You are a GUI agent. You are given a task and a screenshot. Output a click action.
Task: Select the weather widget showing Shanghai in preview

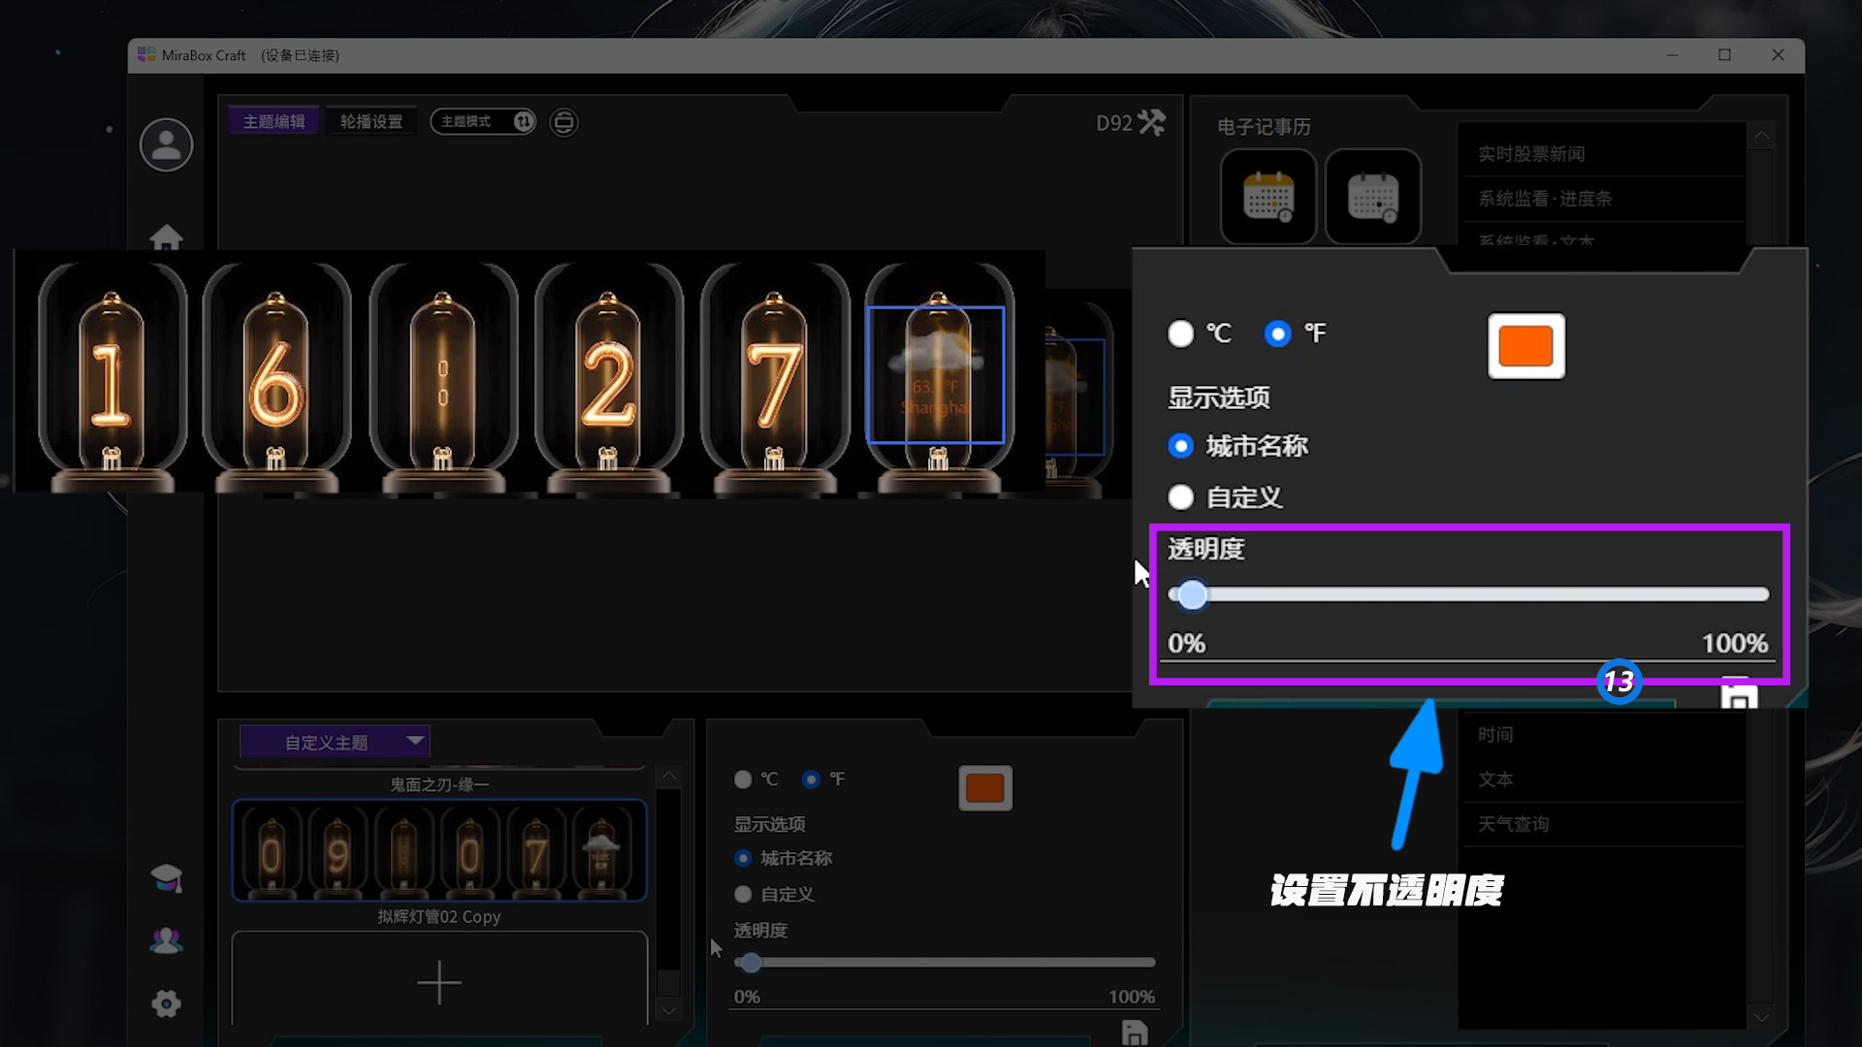click(x=935, y=375)
